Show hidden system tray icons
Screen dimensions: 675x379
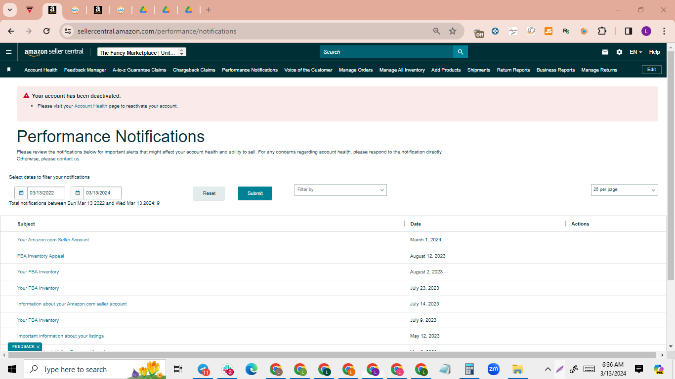548,369
